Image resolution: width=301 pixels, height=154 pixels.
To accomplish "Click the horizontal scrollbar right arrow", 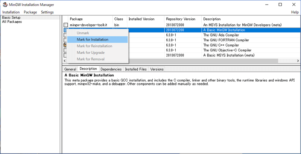I will point(298,61).
